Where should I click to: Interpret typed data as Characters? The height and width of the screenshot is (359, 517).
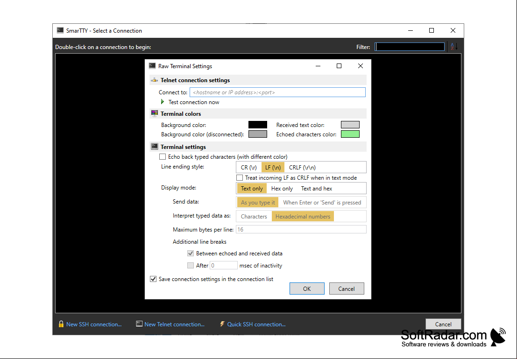point(254,217)
